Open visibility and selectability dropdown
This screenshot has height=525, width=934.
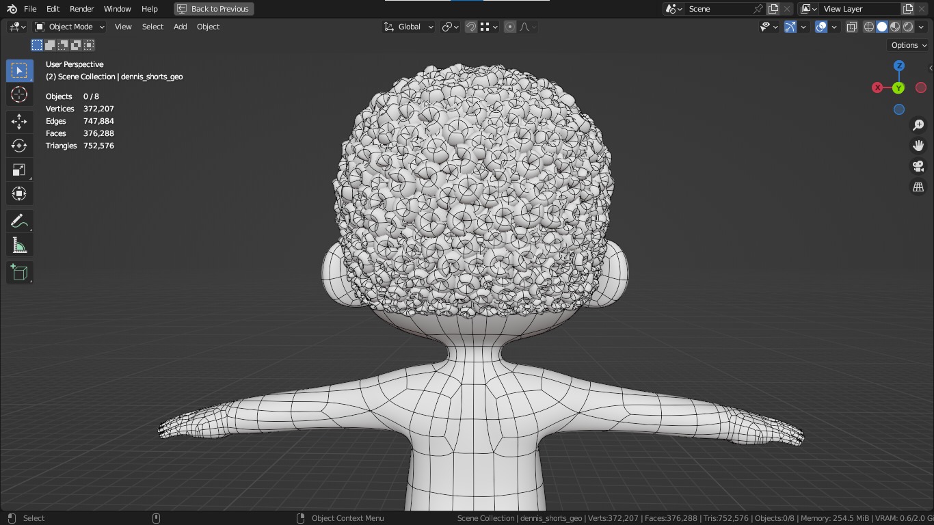[x=769, y=27]
